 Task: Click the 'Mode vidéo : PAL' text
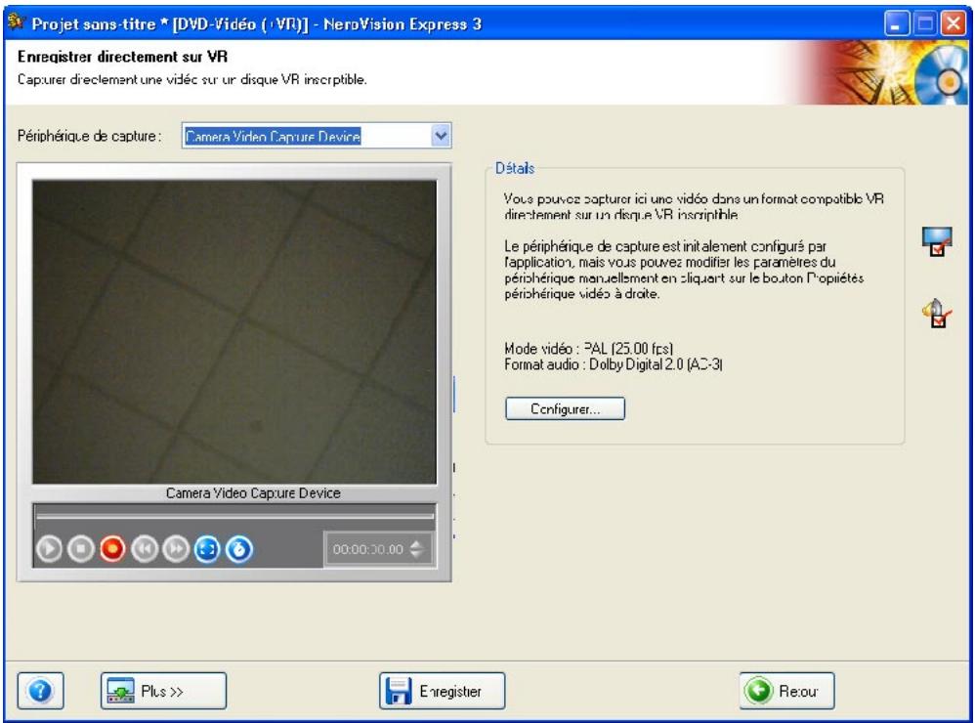tap(588, 348)
